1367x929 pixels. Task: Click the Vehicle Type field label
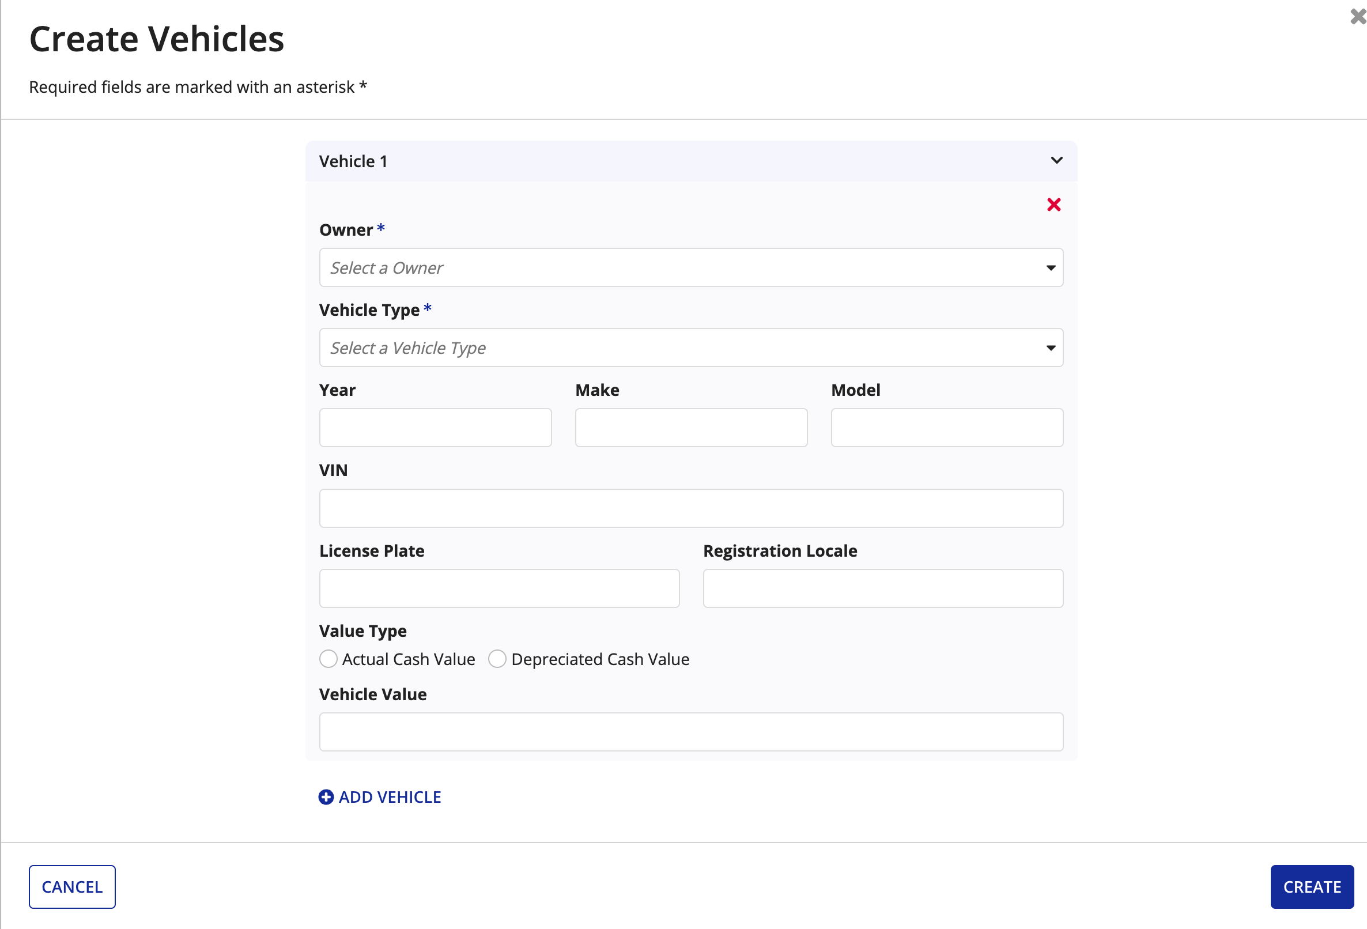pyautogui.click(x=369, y=310)
